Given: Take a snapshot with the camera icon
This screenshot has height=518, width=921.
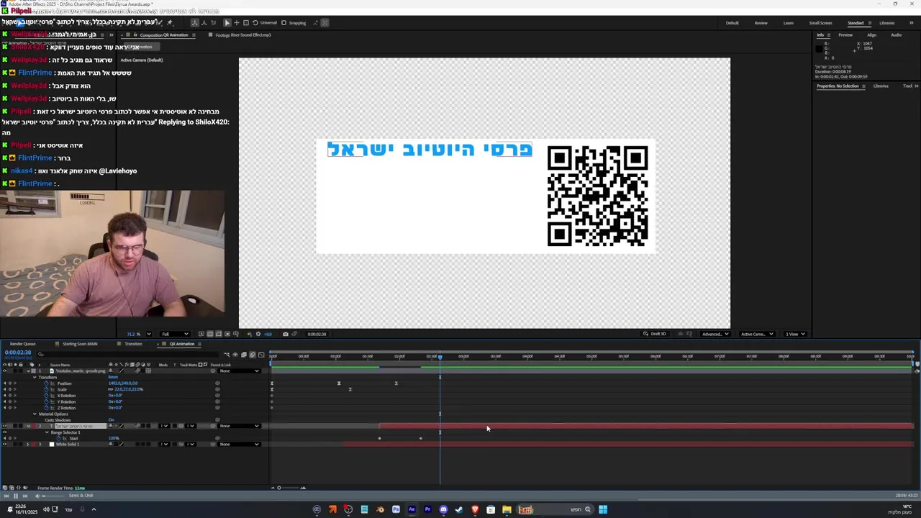Looking at the screenshot, I should [x=286, y=334].
